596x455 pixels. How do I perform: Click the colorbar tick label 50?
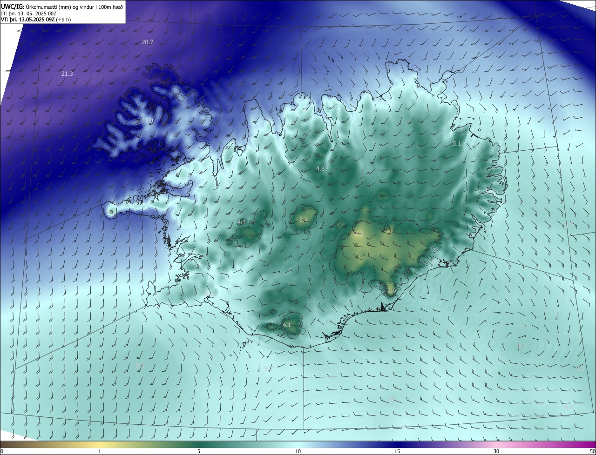[592, 451]
